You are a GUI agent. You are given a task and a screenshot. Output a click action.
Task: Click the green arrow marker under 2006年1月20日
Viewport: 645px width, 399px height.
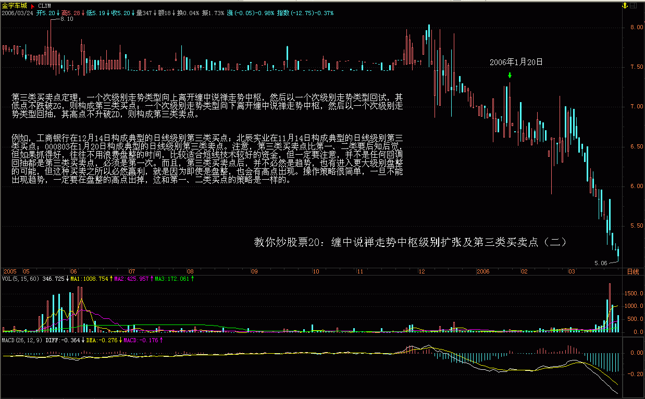pos(510,76)
